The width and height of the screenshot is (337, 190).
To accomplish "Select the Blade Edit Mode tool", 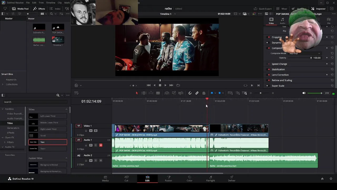I will point(158,93).
